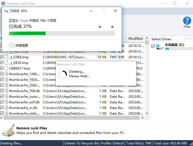Click the file list scroll down arrow
The width and height of the screenshot is (193, 146).
(x=147, y=113)
